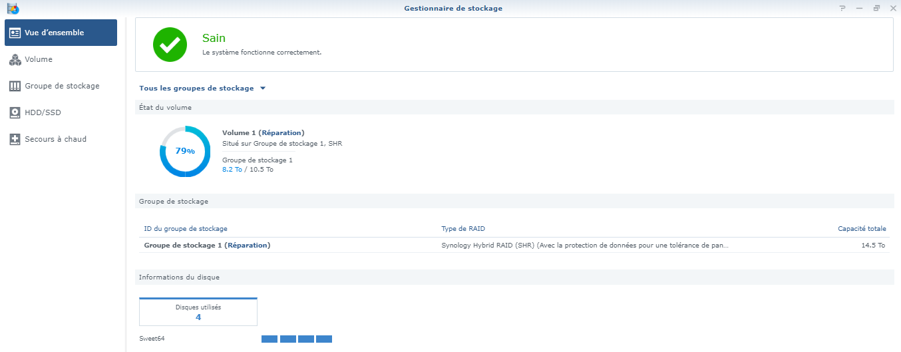Go to Groupe de stockage section
The width and height of the screenshot is (901, 352).
61,86
